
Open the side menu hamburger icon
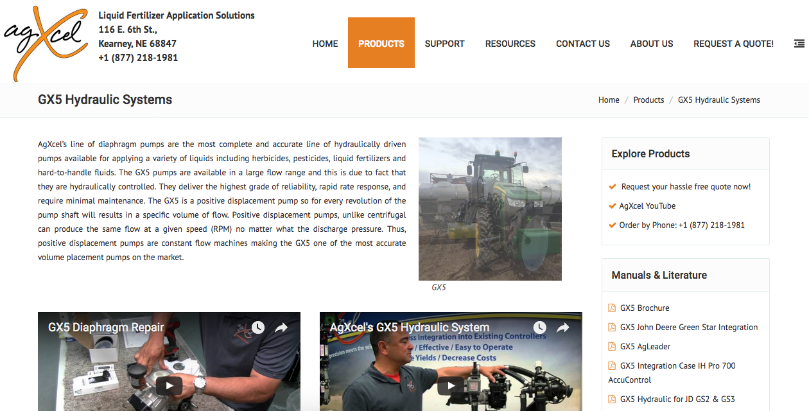[799, 44]
